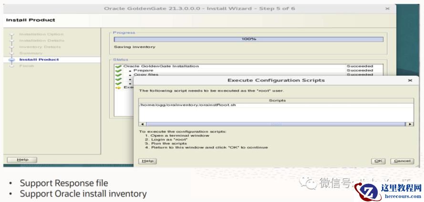Click the green check next to Prepare
Image resolution: width=424 pixels, height=202 pixels.
118,71
